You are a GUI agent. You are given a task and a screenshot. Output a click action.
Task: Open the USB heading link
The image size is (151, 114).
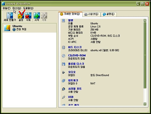tap(71, 97)
